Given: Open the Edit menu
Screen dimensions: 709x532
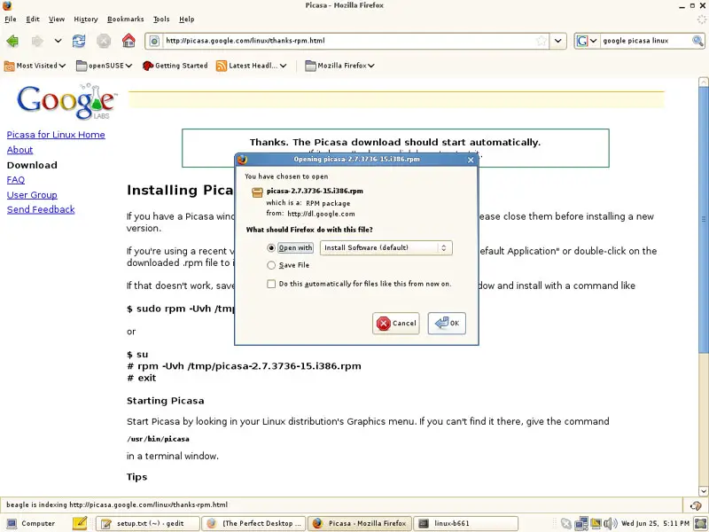Looking at the screenshot, I should tap(33, 19).
